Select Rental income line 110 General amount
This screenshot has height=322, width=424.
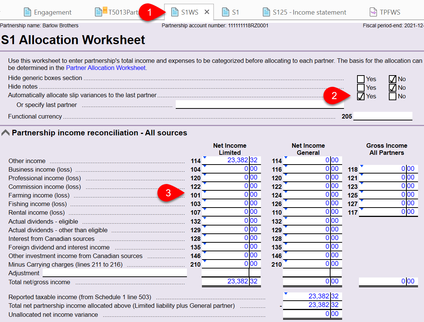coord(312,212)
